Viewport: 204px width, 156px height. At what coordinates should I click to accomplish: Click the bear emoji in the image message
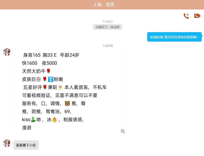(67, 103)
